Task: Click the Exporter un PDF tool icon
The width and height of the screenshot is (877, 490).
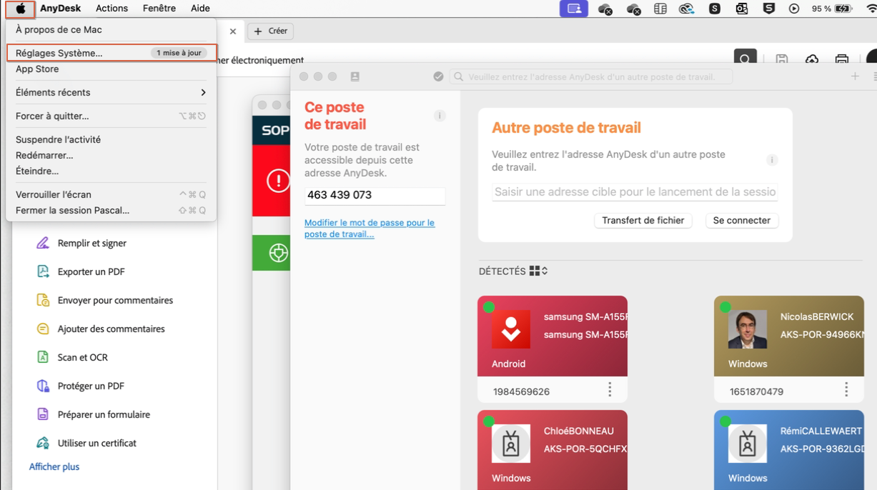Action: [43, 271]
